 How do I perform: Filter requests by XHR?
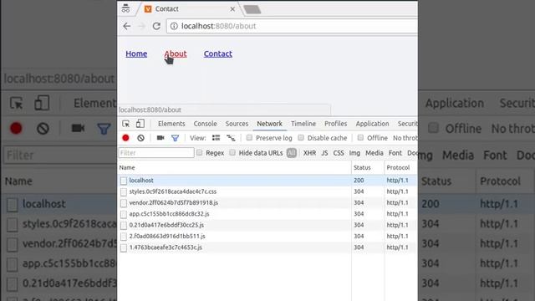[309, 153]
